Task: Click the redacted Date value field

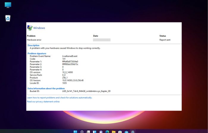Action: [x=102, y=40]
